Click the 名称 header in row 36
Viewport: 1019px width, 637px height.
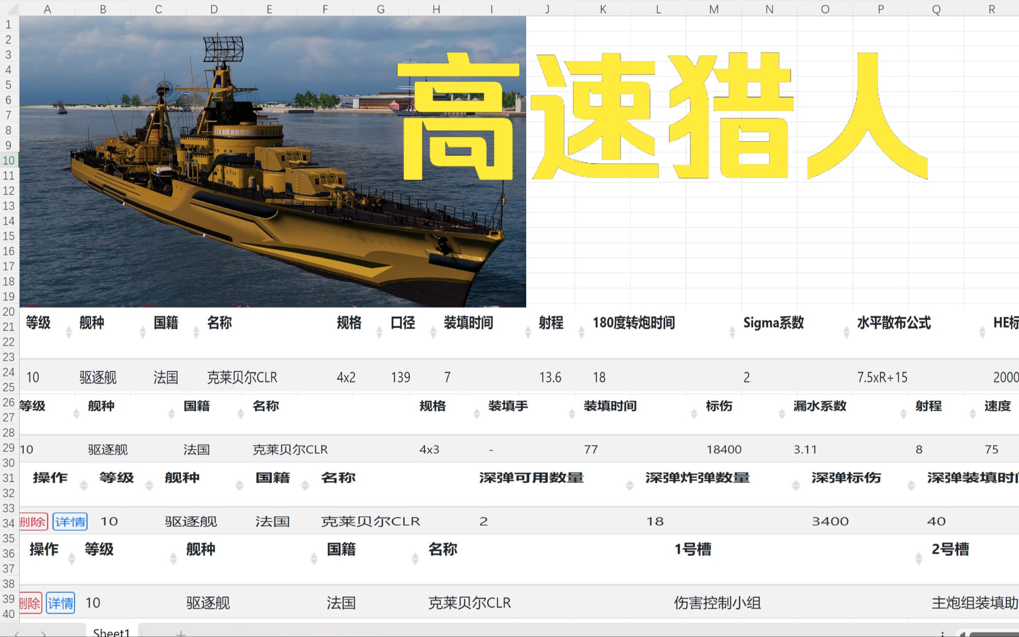(443, 550)
